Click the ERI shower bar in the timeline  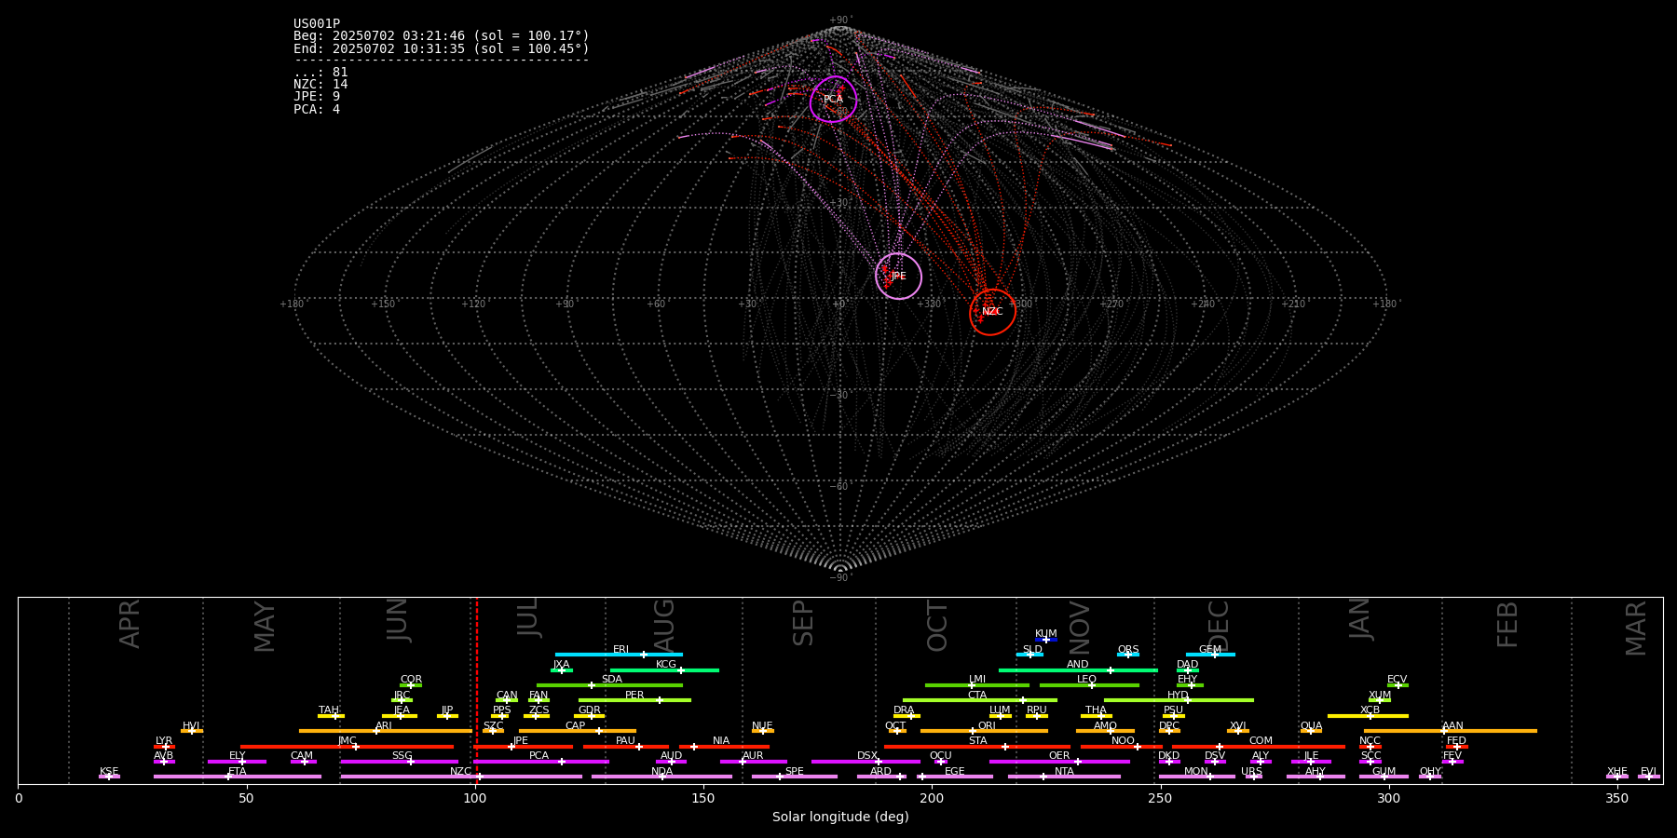pos(619,655)
